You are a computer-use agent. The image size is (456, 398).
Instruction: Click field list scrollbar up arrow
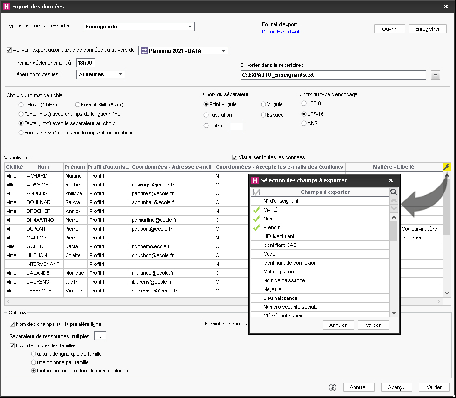(x=394, y=217)
